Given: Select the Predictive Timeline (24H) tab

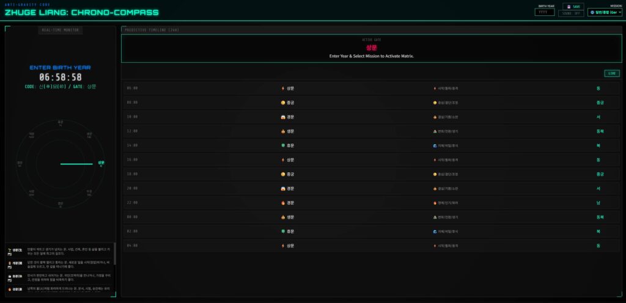Looking at the screenshot, I should [152, 29].
